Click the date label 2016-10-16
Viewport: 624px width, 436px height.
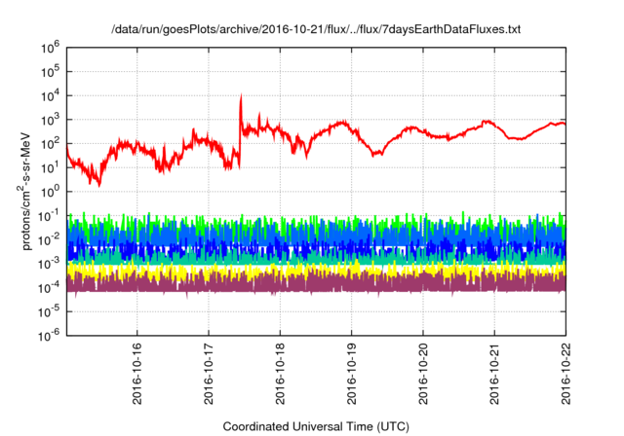tap(137, 374)
